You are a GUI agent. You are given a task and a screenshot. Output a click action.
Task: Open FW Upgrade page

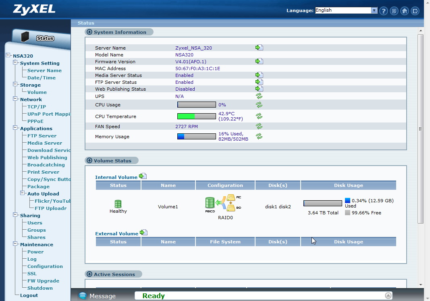tap(44, 281)
